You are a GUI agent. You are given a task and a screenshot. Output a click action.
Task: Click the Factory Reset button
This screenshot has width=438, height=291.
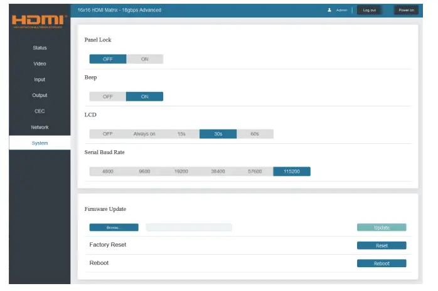[382, 245]
